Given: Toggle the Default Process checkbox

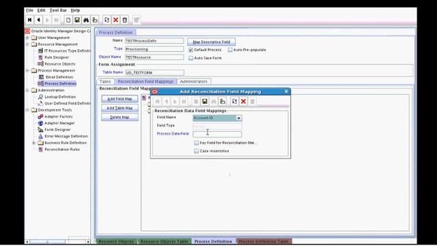Looking at the screenshot, I should pos(191,50).
